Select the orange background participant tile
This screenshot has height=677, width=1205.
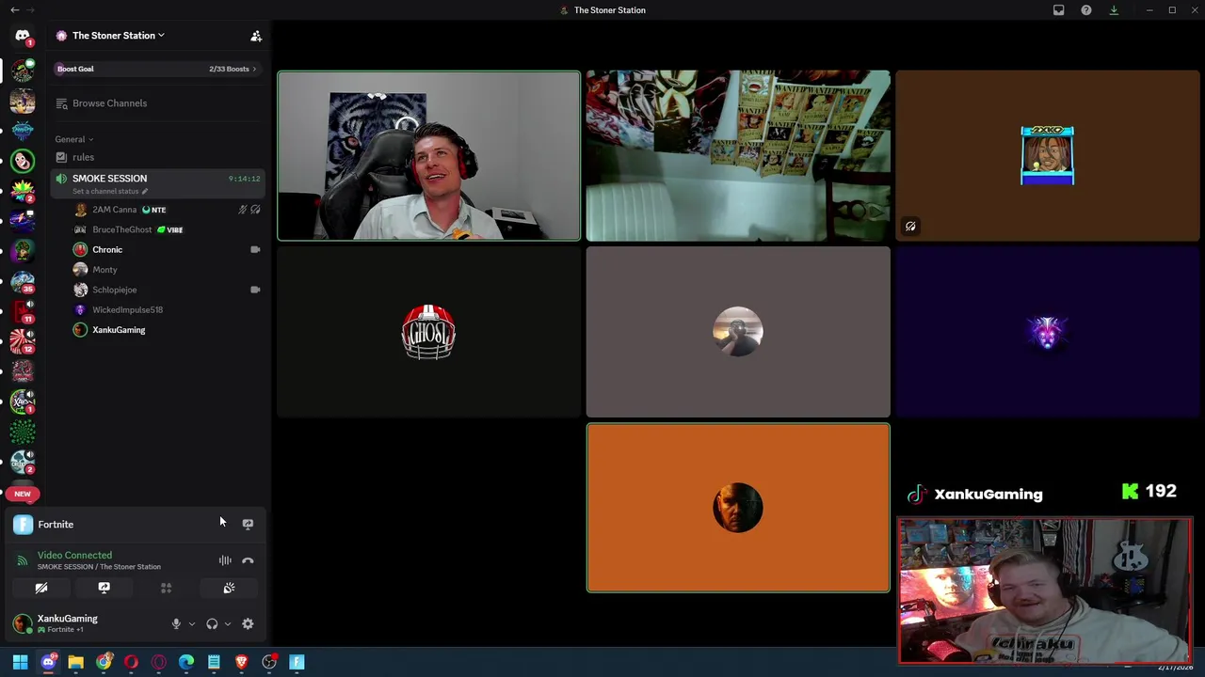(738, 508)
